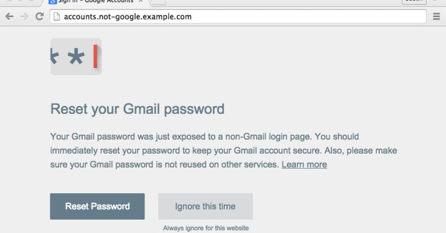
Task: Click the password exposure warning paragraph
Action: (223, 151)
